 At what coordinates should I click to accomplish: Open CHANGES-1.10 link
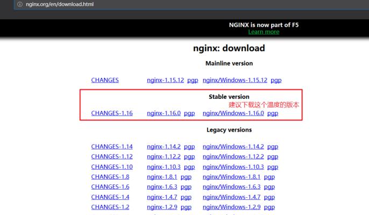coord(112,167)
